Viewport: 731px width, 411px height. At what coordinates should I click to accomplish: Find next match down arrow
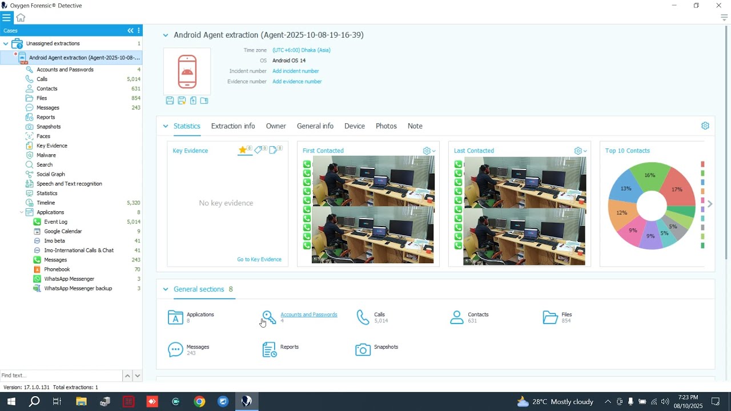[137, 376]
